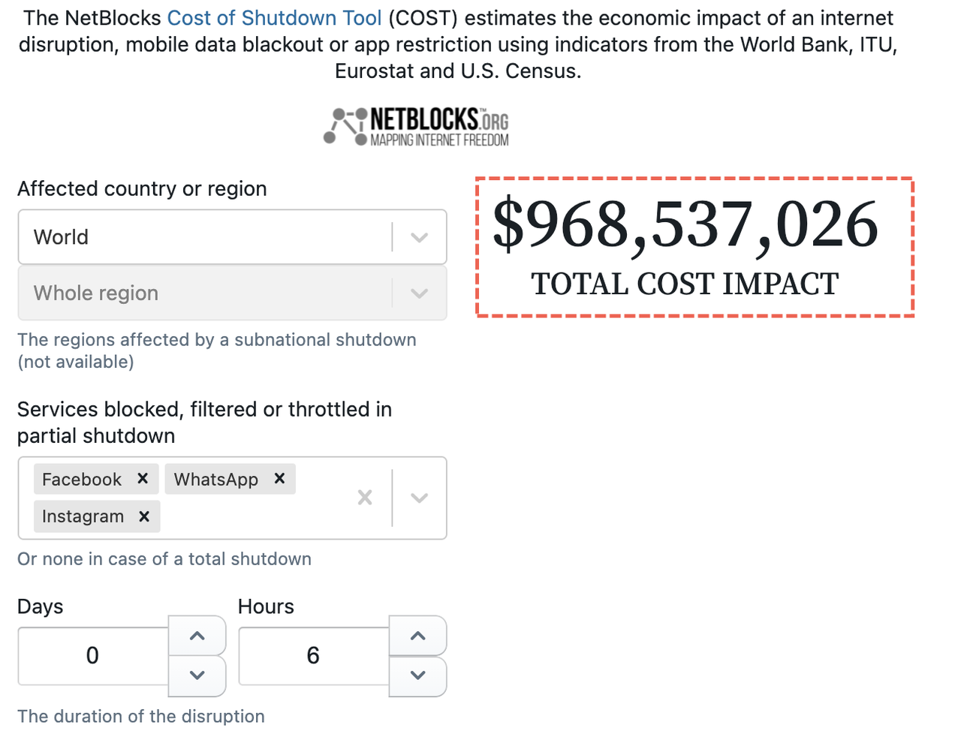
Task: Remove the Instagram service tag
Action: click(x=144, y=516)
